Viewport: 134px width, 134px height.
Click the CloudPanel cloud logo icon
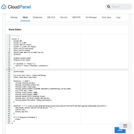[4, 7]
